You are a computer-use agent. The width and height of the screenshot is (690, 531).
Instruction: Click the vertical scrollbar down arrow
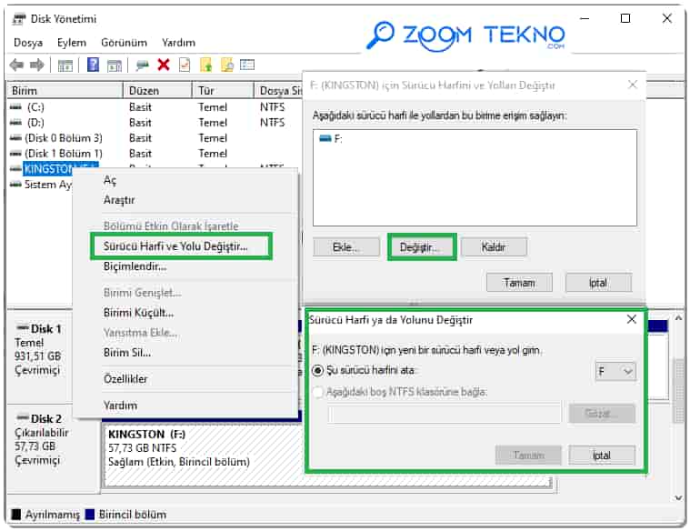click(678, 497)
